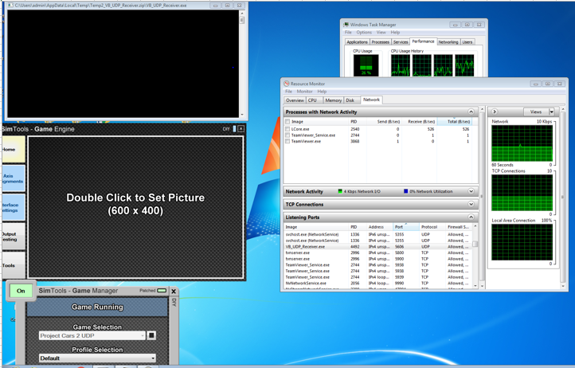Image resolution: width=575 pixels, height=368 pixels.
Task: Click the Windows Task Manager title icon
Action: (346, 25)
